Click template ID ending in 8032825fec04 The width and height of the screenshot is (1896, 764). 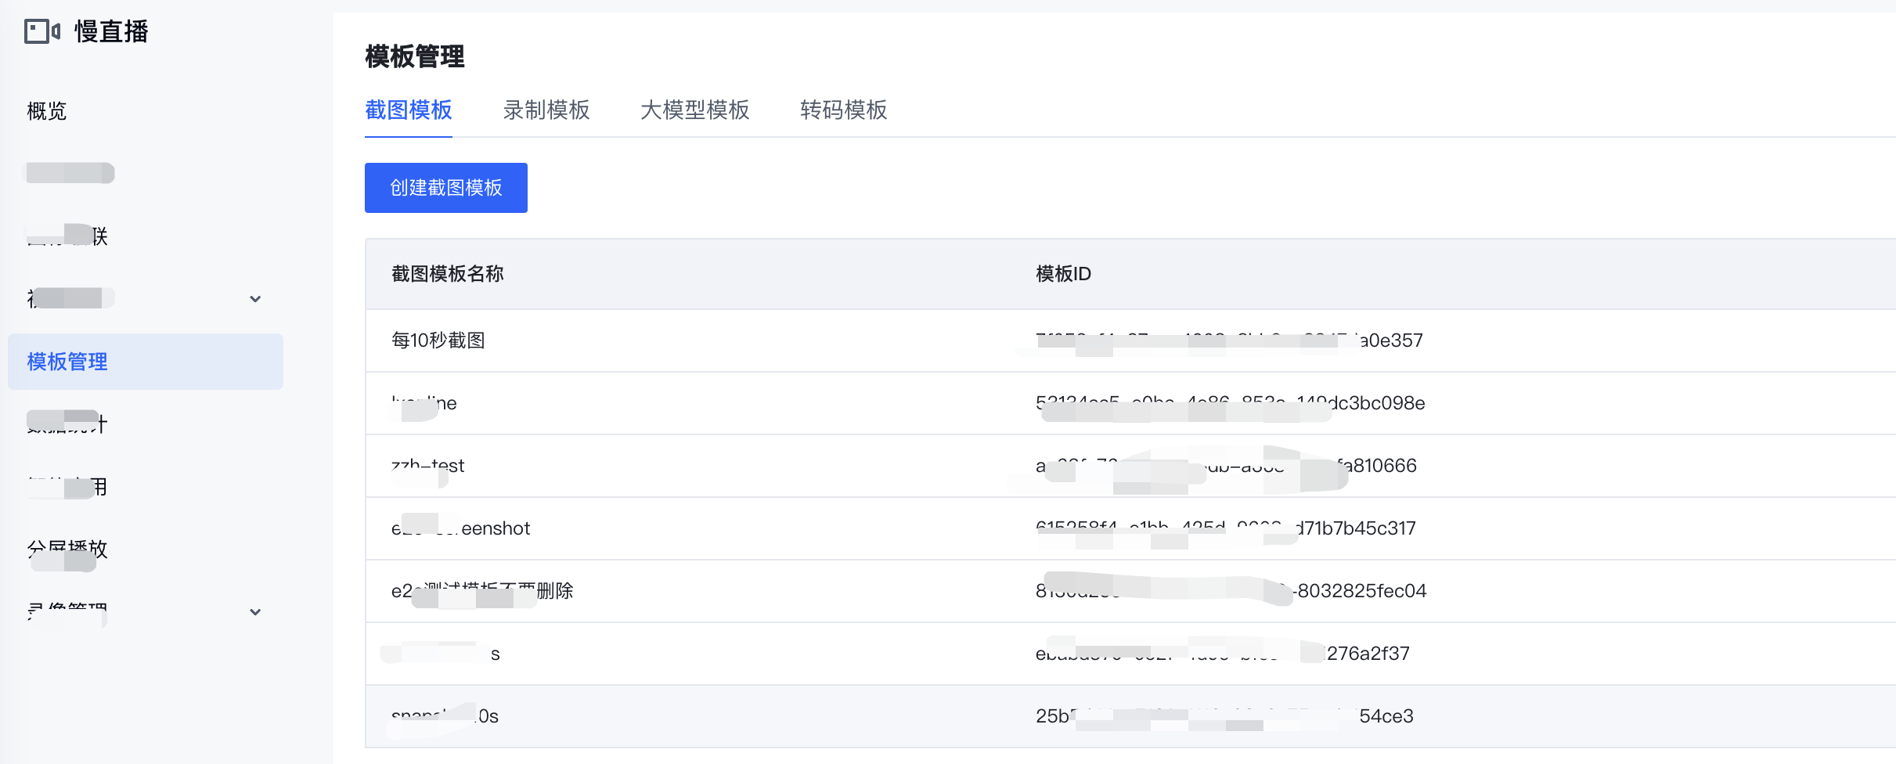pos(1231,591)
